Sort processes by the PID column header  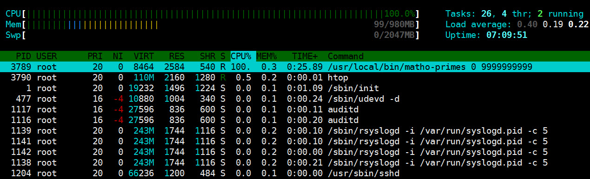(x=23, y=56)
